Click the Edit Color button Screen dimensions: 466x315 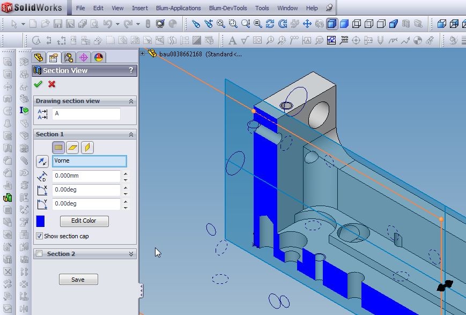tap(84, 221)
